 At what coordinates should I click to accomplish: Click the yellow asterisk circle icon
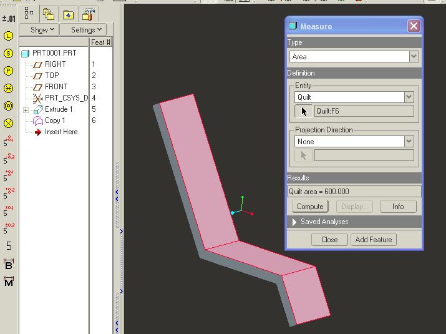(9, 88)
